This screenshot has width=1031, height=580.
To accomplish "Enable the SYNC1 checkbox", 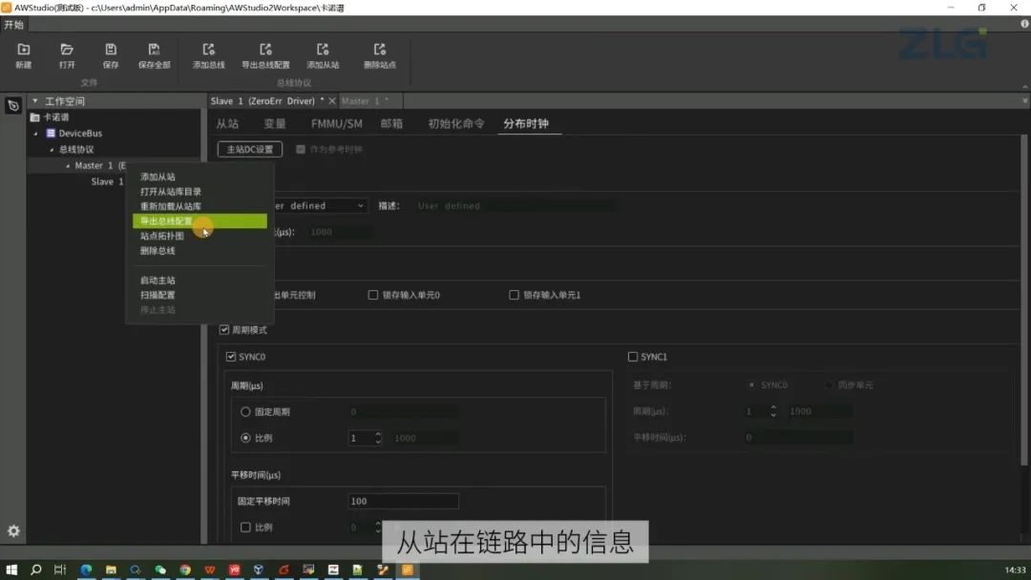I will (x=633, y=357).
